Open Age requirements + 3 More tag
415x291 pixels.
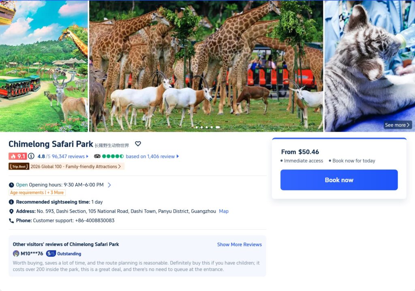click(37, 193)
